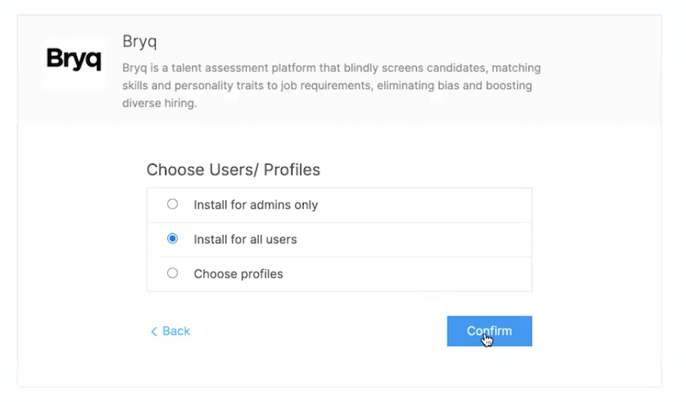686x402 pixels.
Task: Click empty space in the all users row
Action: [429, 239]
